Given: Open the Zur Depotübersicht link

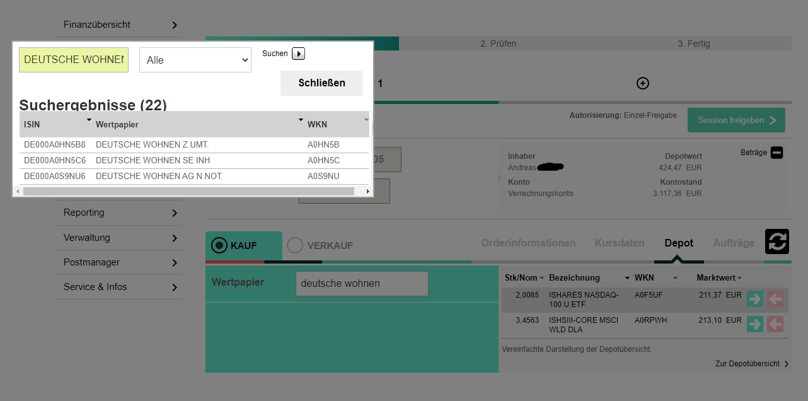Looking at the screenshot, I should (x=751, y=364).
